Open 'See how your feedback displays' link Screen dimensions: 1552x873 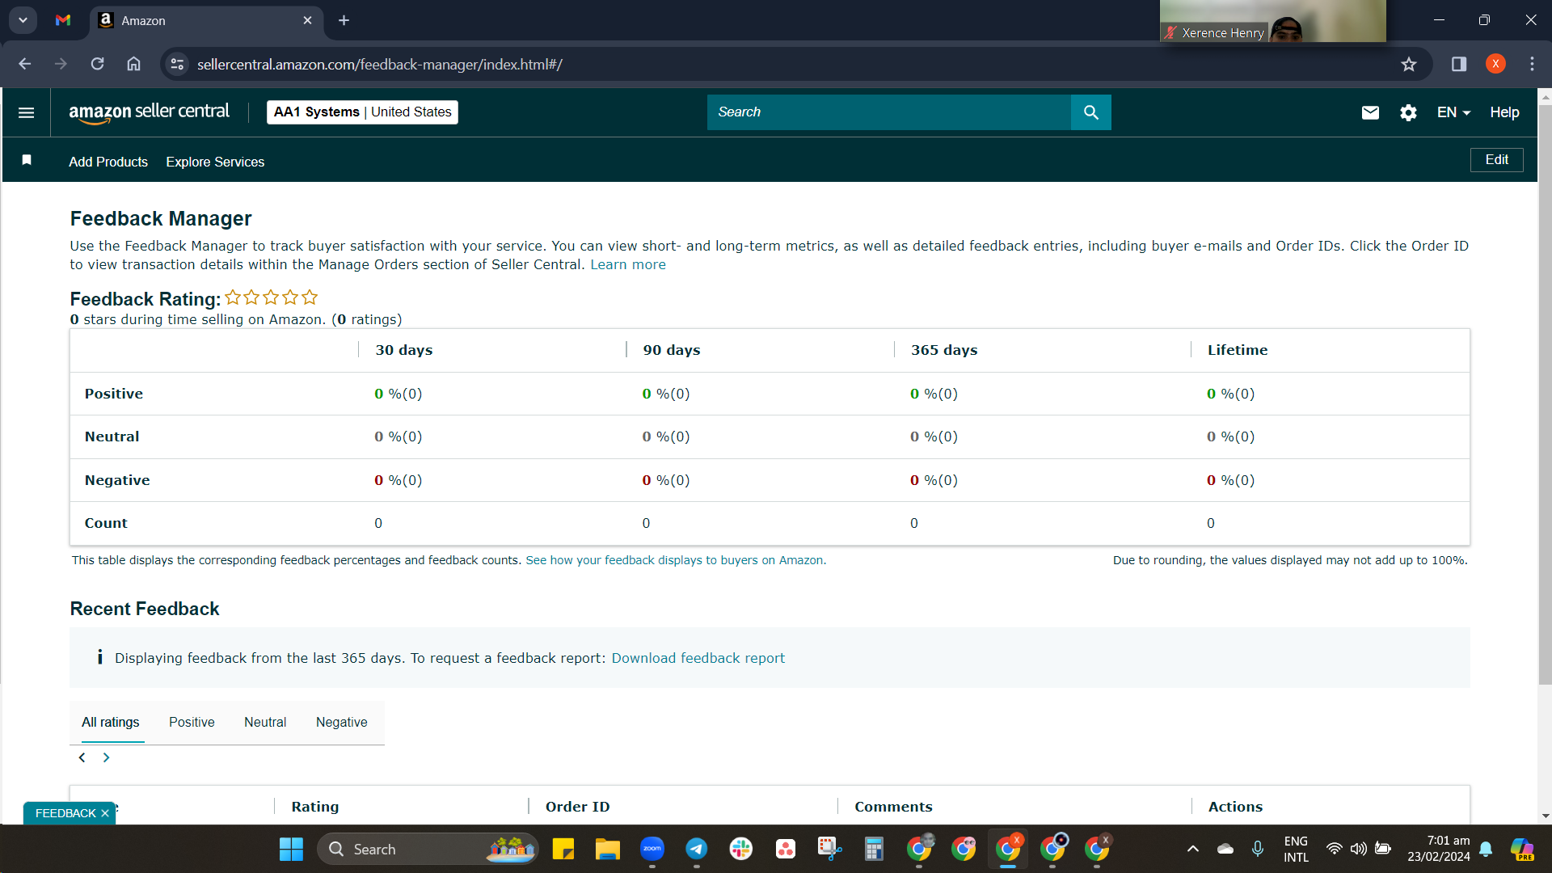[676, 560]
